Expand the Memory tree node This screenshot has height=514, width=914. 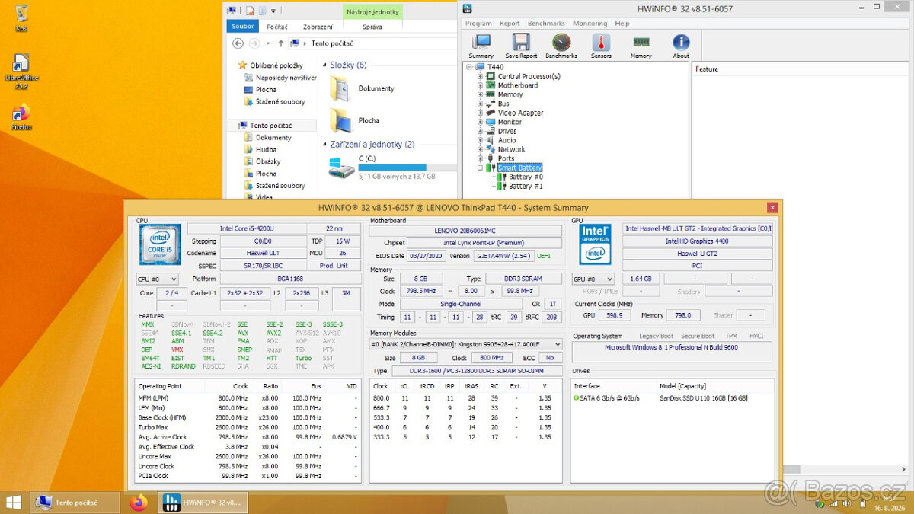click(x=480, y=94)
